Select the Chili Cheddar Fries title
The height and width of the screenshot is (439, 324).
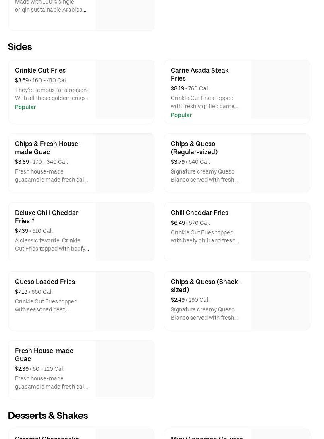tap(199, 213)
